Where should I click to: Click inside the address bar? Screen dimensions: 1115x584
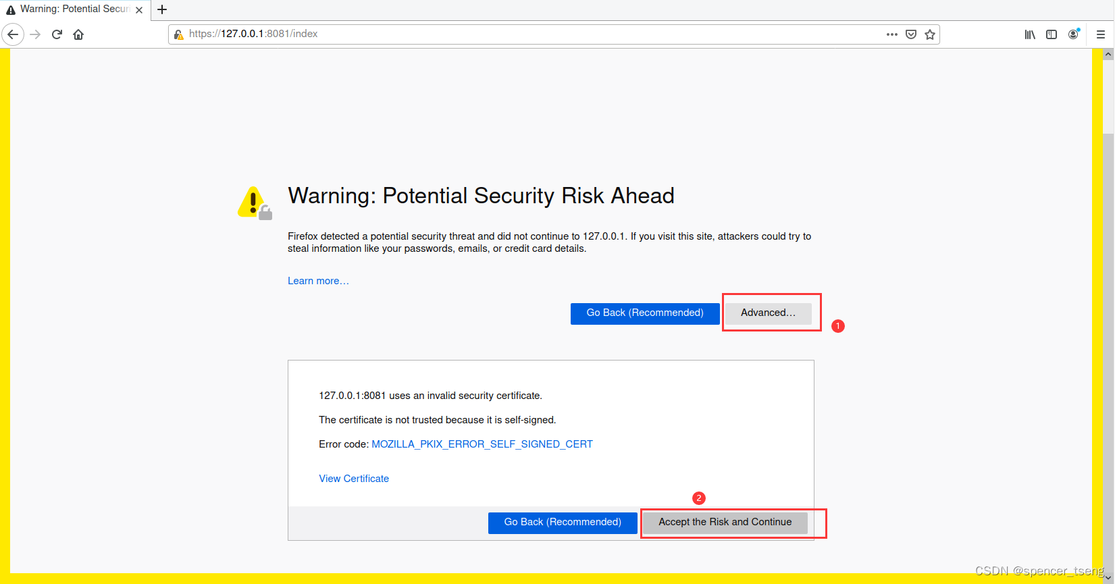tap(473, 34)
